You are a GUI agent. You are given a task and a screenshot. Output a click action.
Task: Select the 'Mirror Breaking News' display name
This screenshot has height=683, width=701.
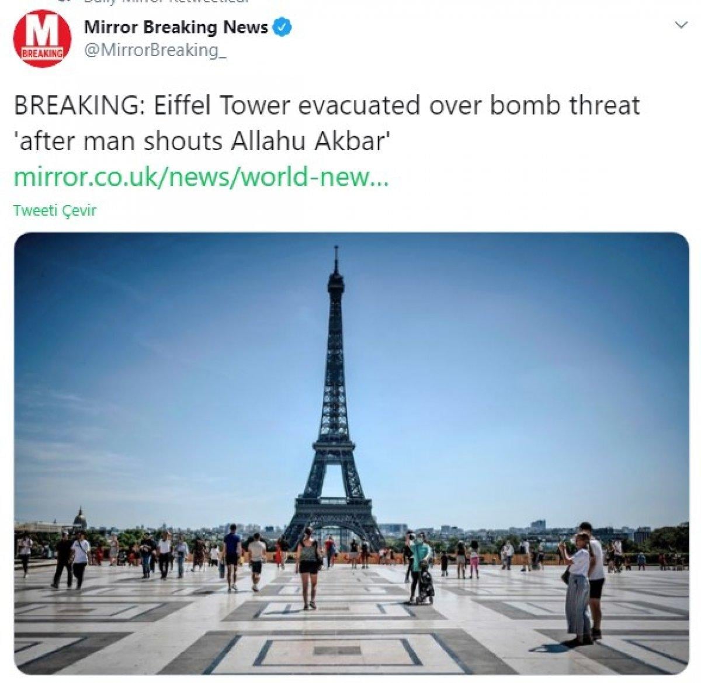click(x=176, y=27)
